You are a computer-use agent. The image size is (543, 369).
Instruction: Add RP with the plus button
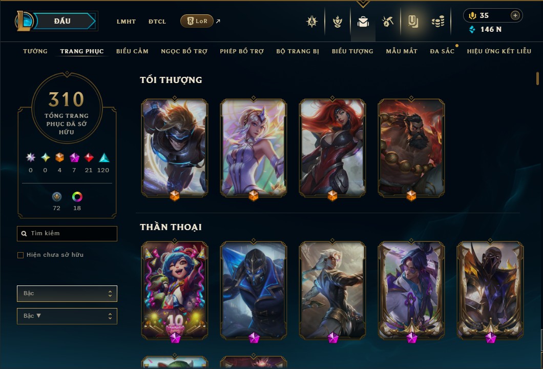[515, 15]
